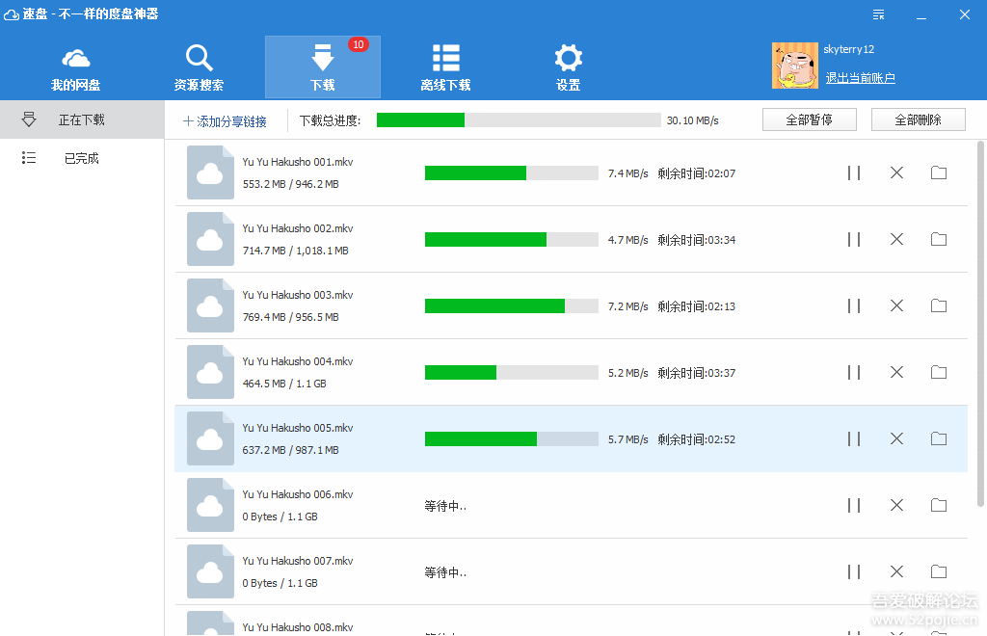
Task: Click Log out (退出当前账户) link
Action: point(860,78)
